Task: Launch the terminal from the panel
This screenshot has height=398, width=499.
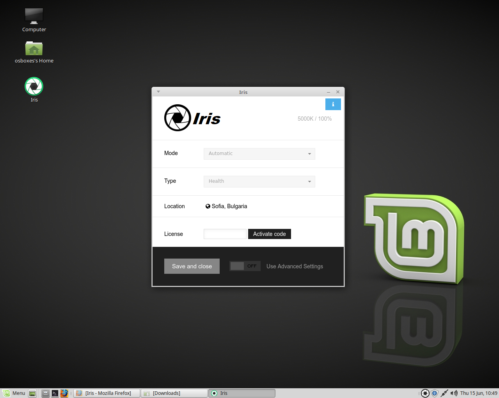Action: [55, 393]
